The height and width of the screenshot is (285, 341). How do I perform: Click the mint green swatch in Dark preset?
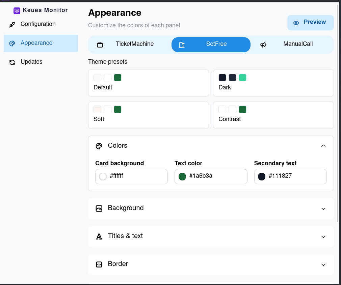(x=242, y=78)
